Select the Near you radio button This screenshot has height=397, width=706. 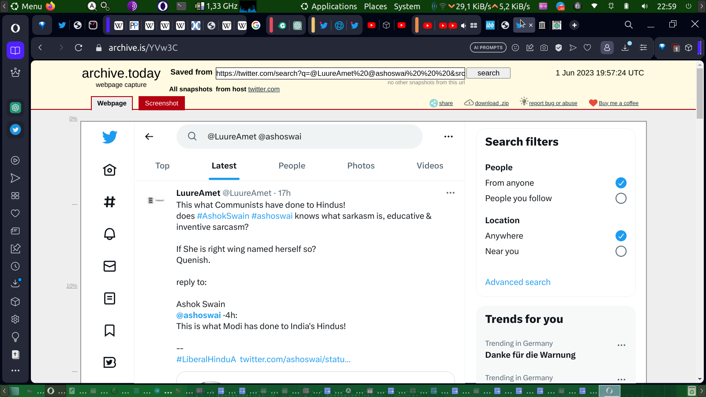coord(621,251)
